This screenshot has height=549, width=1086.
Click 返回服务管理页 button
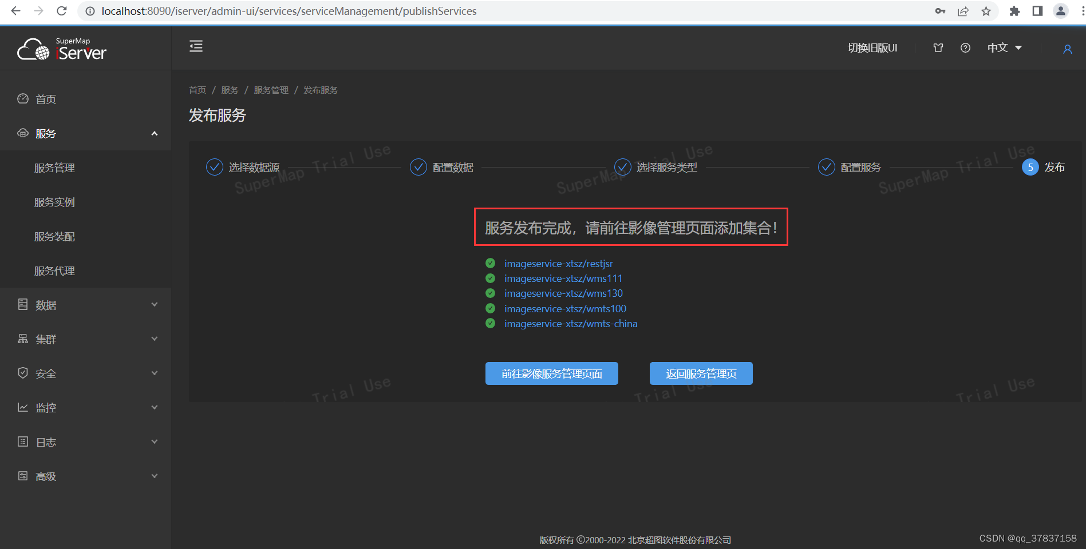[x=701, y=373]
